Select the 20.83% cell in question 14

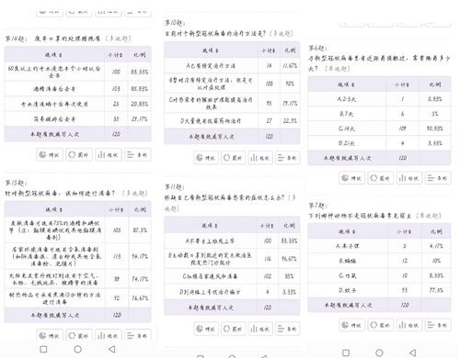coord(140,104)
